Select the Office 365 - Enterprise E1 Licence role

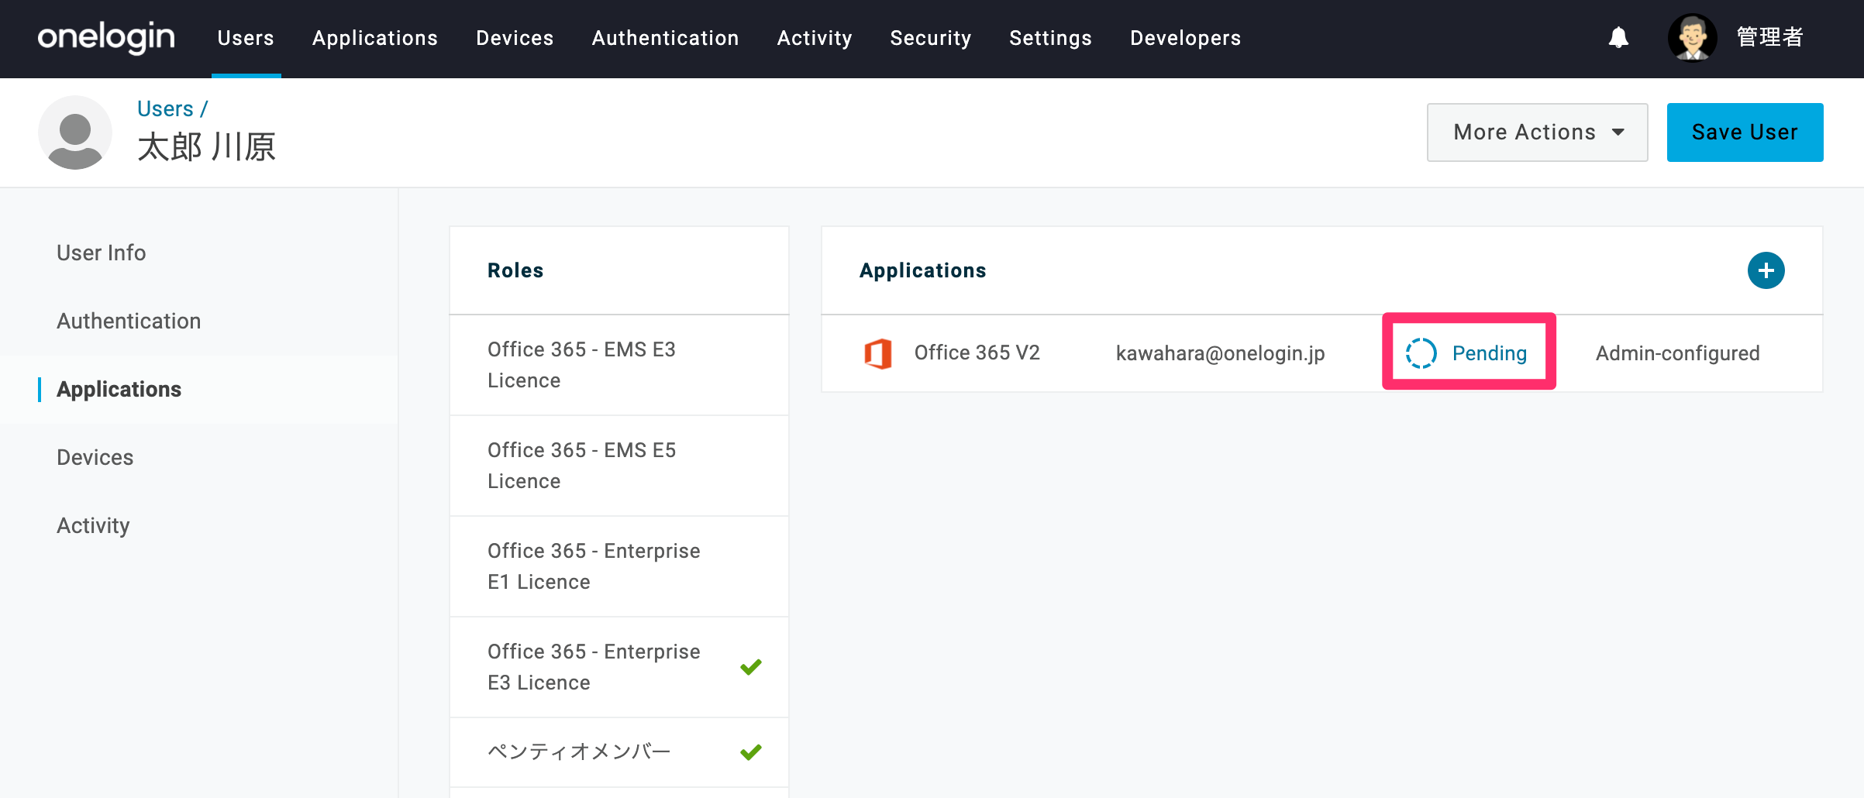pyautogui.click(x=618, y=566)
